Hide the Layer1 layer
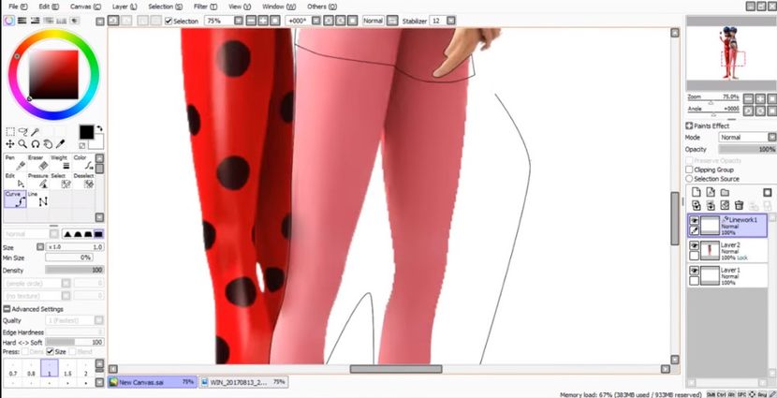Image resolution: width=777 pixels, height=398 pixels. pos(695,271)
